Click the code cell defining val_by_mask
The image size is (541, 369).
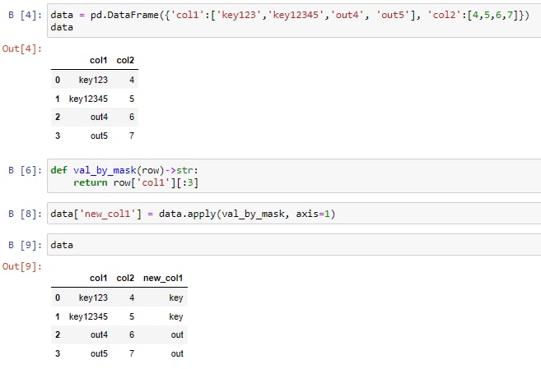coord(294,176)
